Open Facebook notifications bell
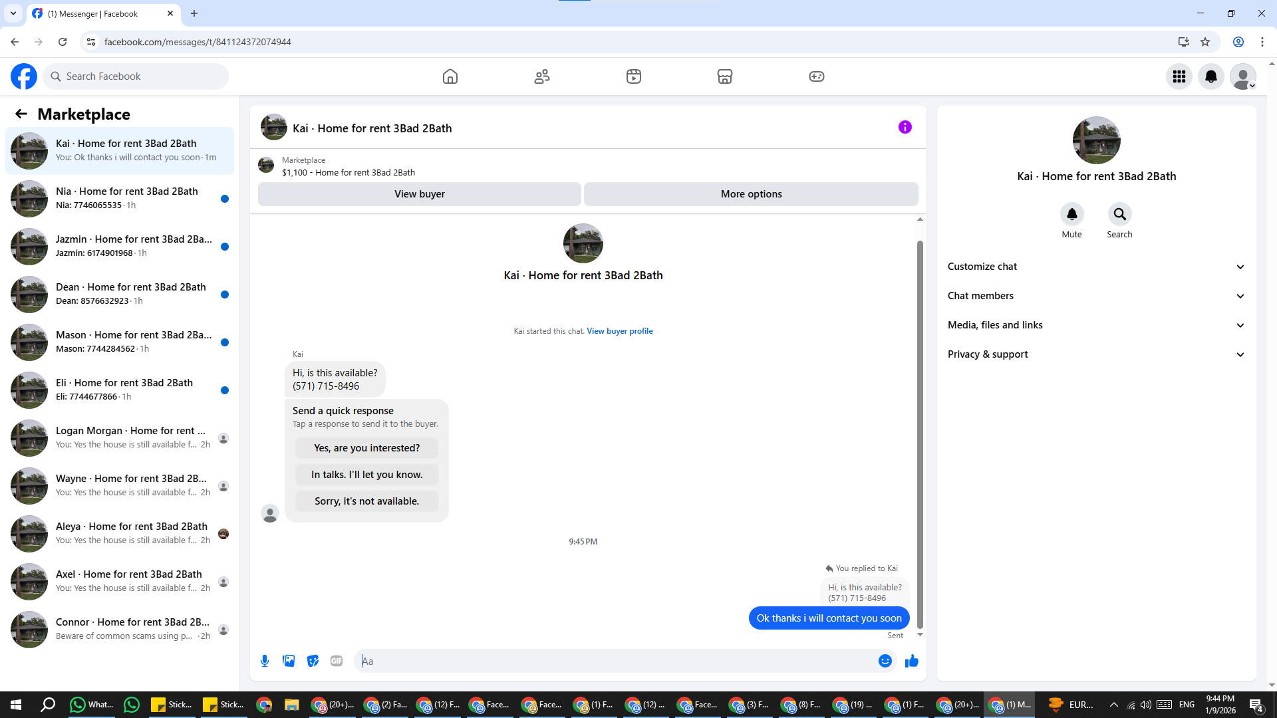Viewport: 1277px width, 718px height. tap(1210, 76)
